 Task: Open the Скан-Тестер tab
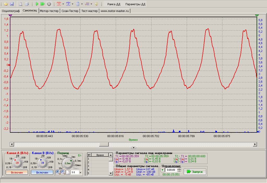[70, 11]
